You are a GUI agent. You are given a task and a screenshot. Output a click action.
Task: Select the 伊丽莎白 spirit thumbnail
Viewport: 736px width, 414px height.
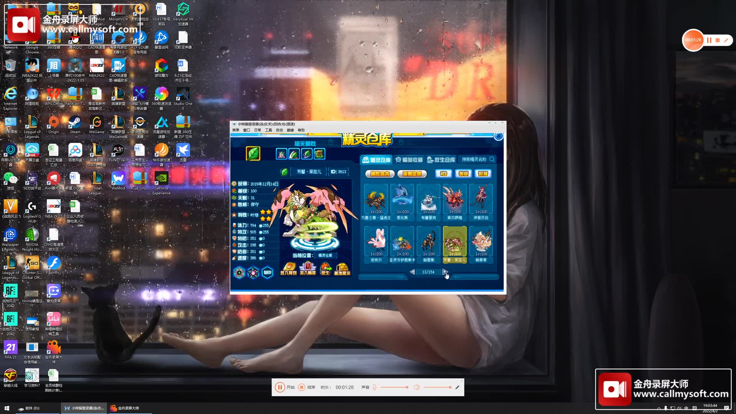481,199
